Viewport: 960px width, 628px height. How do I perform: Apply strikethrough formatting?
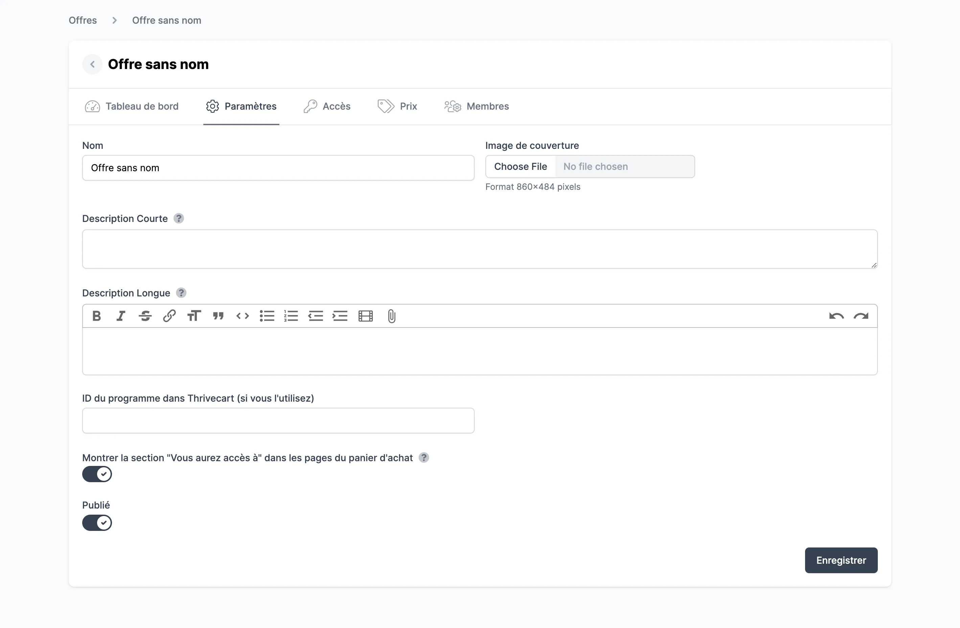tap(145, 316)
